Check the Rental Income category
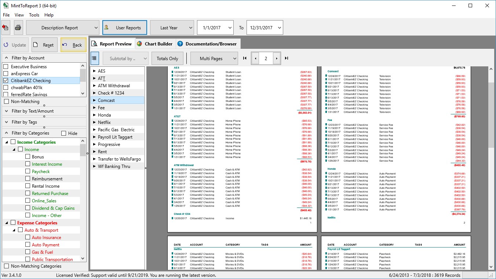Image resolution: width=496 pixels, height=279 pixels. click(28, 186)
